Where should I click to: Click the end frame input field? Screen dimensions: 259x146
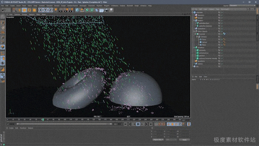(117, 124)
